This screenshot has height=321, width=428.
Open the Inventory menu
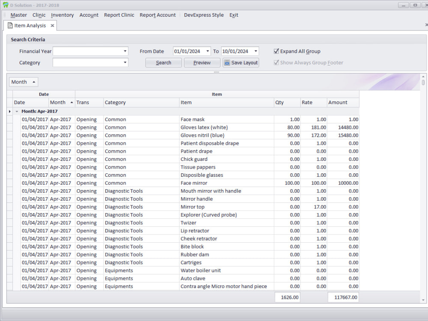pos(62,15)
